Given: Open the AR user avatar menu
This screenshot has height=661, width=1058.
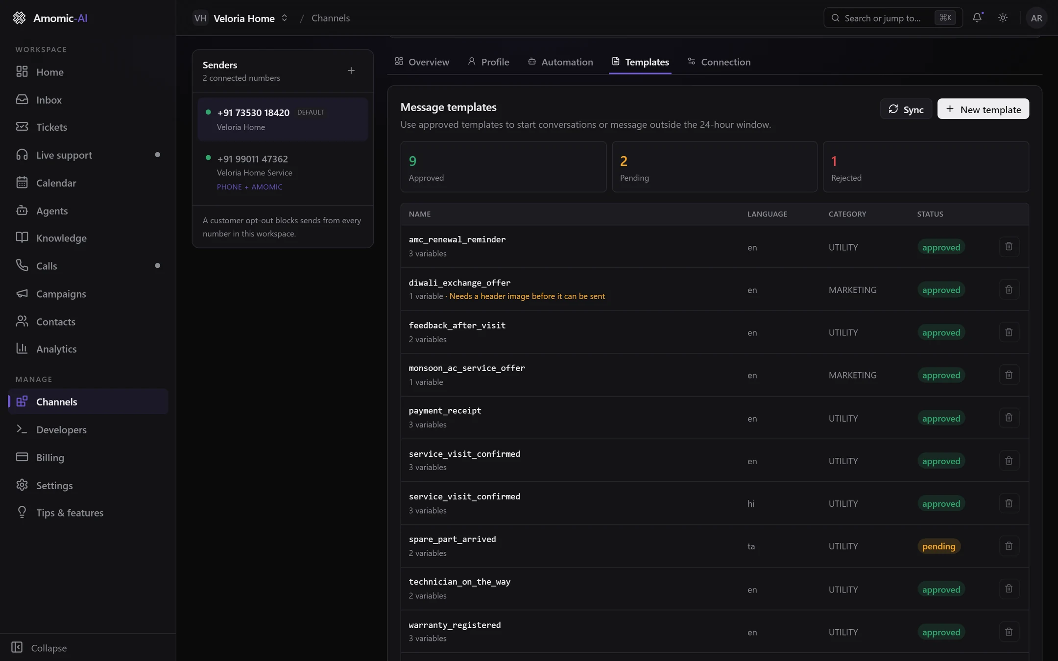Looking at the screenshot, I should tap(1036, 18).
